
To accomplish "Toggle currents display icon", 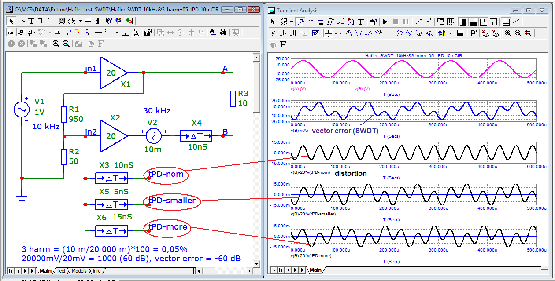I will (68, 33).
